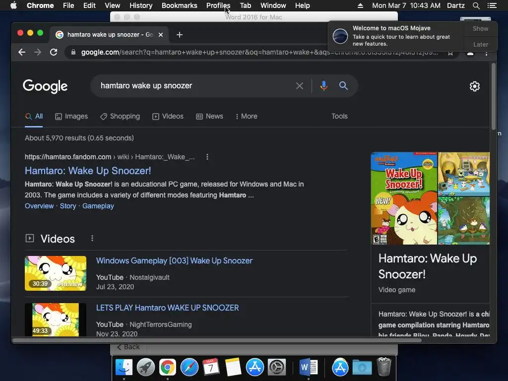Start voice search with the microphone icon
This screenshot has width=508, height=381.
pos(323,86)
